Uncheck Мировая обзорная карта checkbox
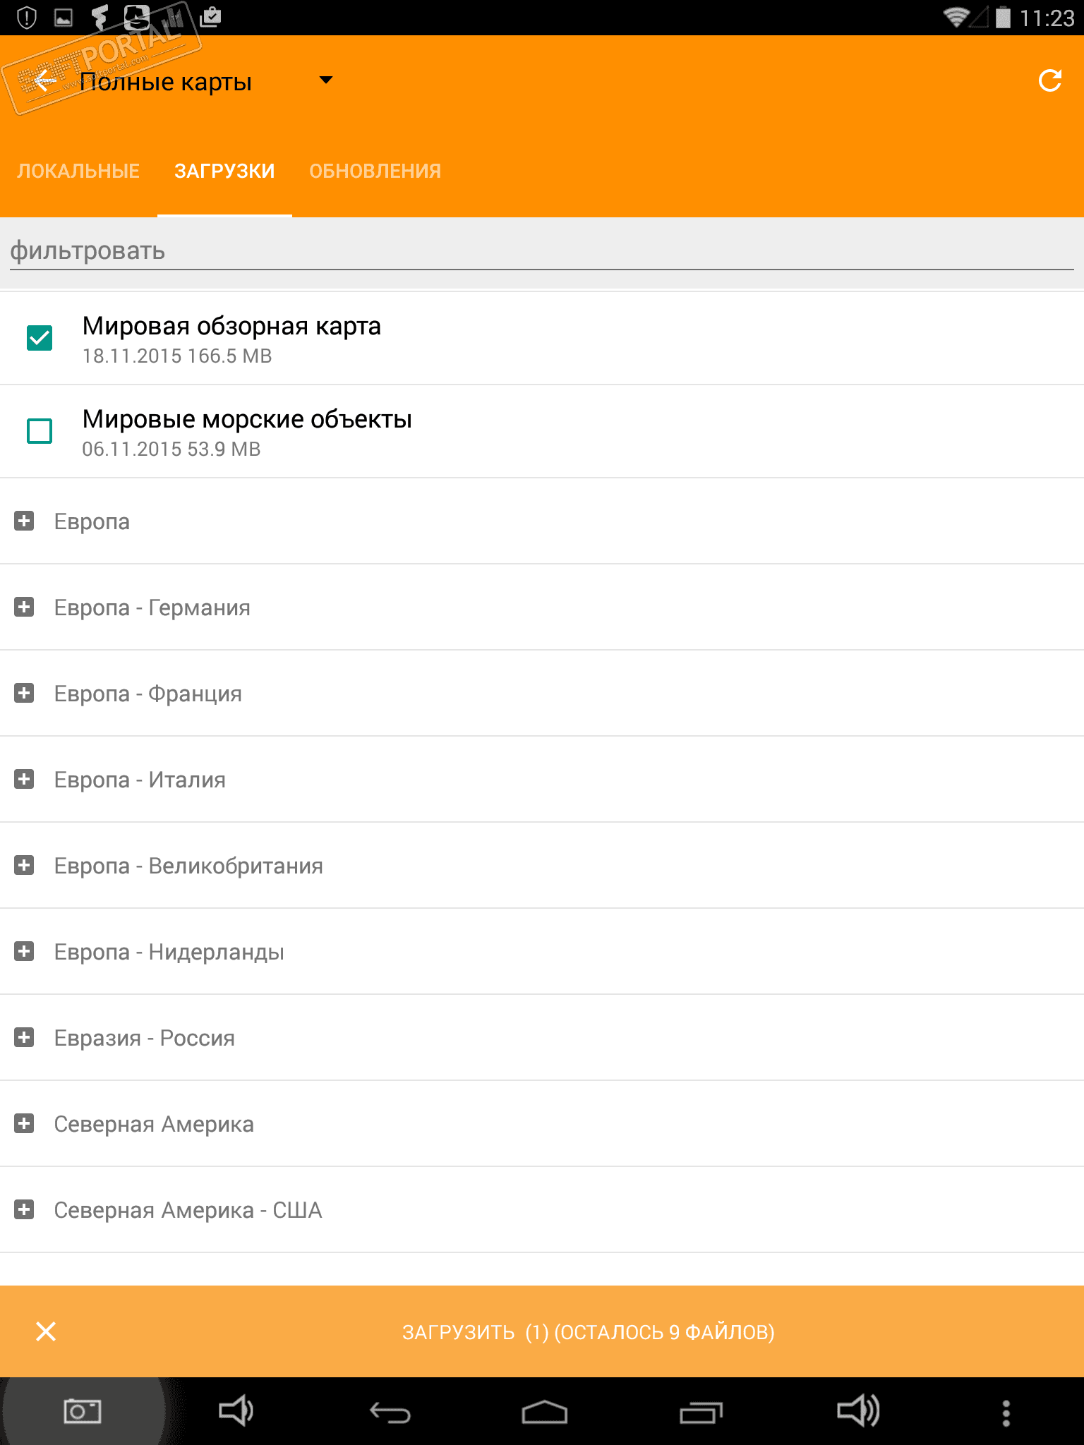The width and height of the screenshot is (1084, 1445). pos(40,338)
